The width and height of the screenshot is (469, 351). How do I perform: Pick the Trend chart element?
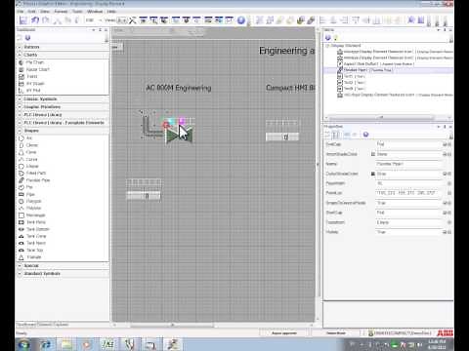[x=31, y=76]
